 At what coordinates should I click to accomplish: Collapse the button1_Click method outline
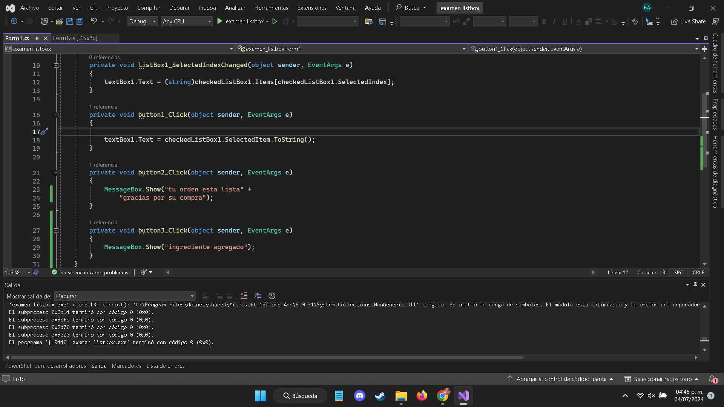point(56,115)
